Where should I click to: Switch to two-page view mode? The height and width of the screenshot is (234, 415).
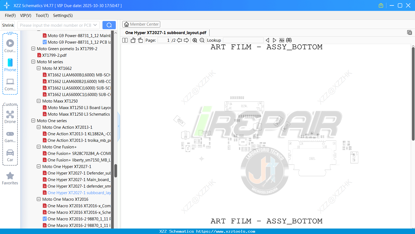pyautogui.click(x=125, y=40)
